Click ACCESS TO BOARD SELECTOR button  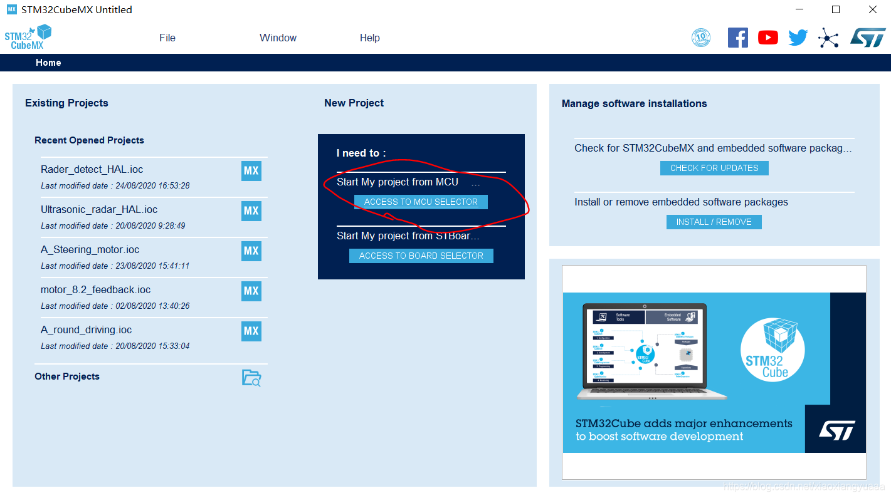coord(421,256)
